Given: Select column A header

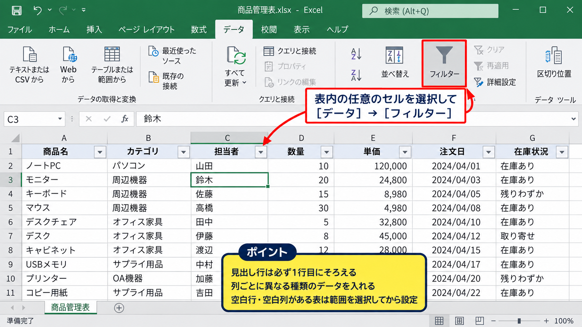Looking at the screenshot, I should [64, 138].
